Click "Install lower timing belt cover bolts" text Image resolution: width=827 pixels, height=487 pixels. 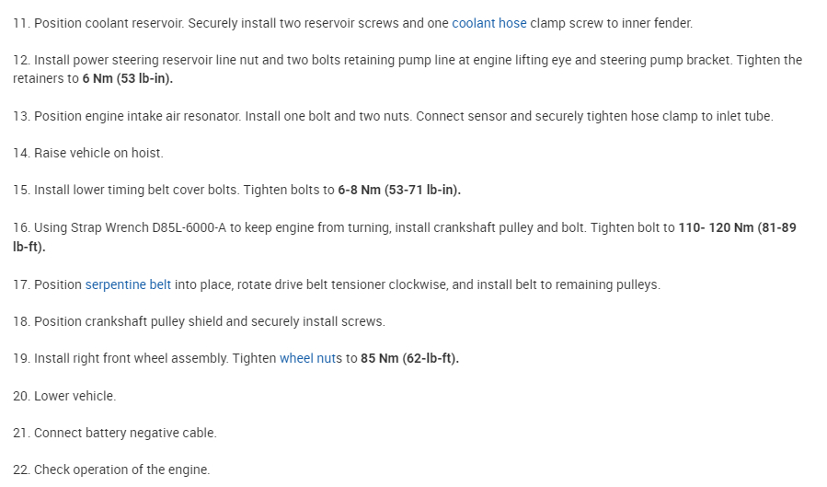point(136,190)
